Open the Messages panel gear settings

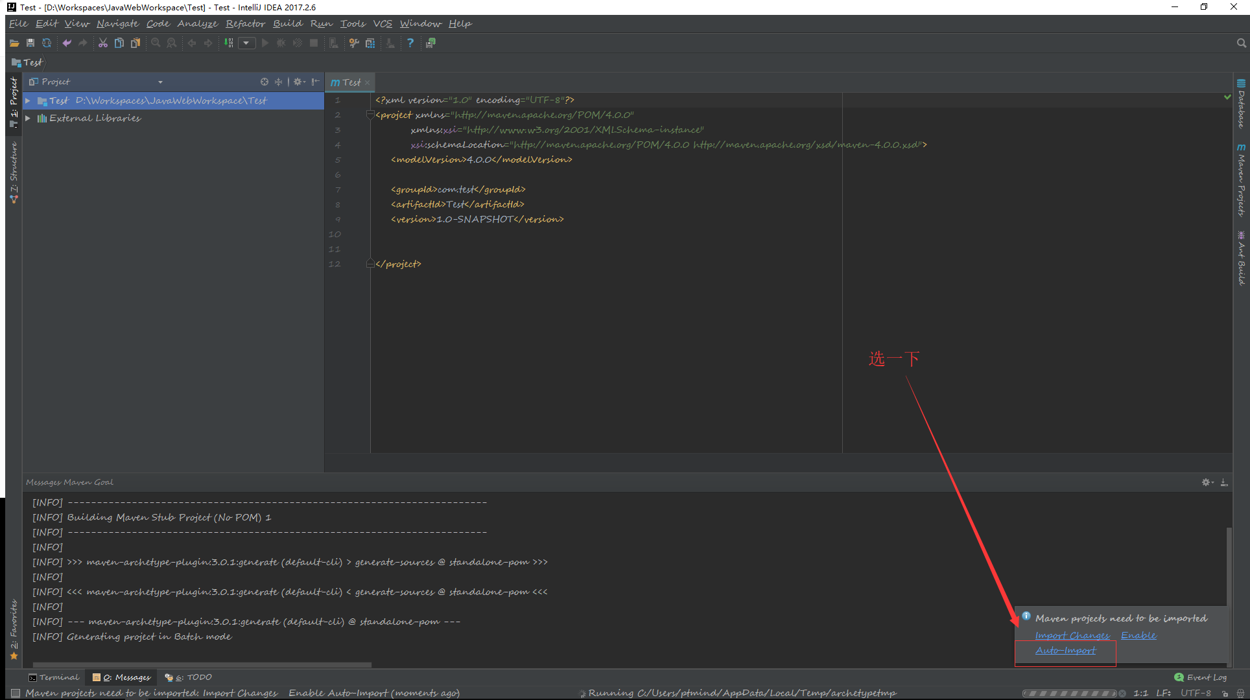click(x=1207, y=482)
